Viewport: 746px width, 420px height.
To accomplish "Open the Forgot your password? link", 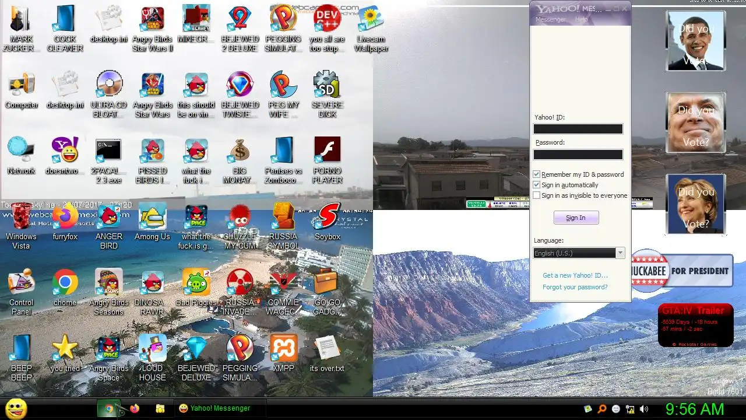I will point(575,287).
